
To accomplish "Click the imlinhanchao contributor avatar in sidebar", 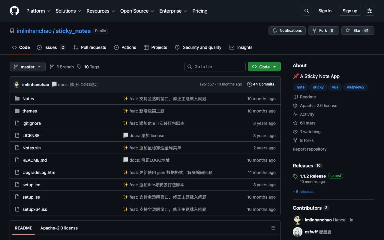I will [298, 220].
